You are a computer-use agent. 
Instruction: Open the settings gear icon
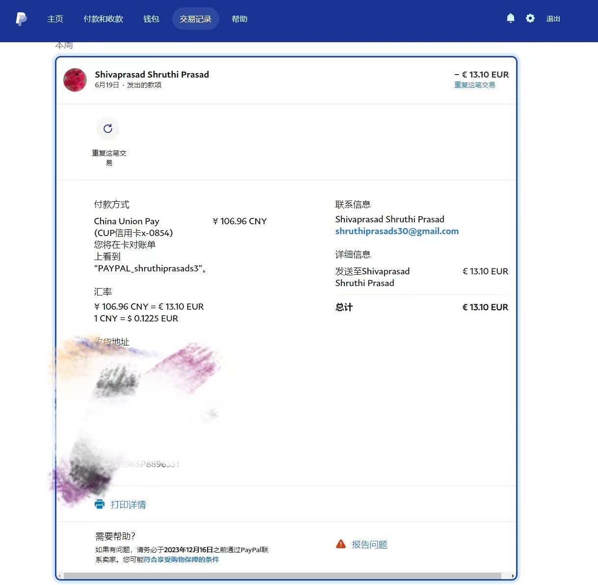tap(530, 19)
